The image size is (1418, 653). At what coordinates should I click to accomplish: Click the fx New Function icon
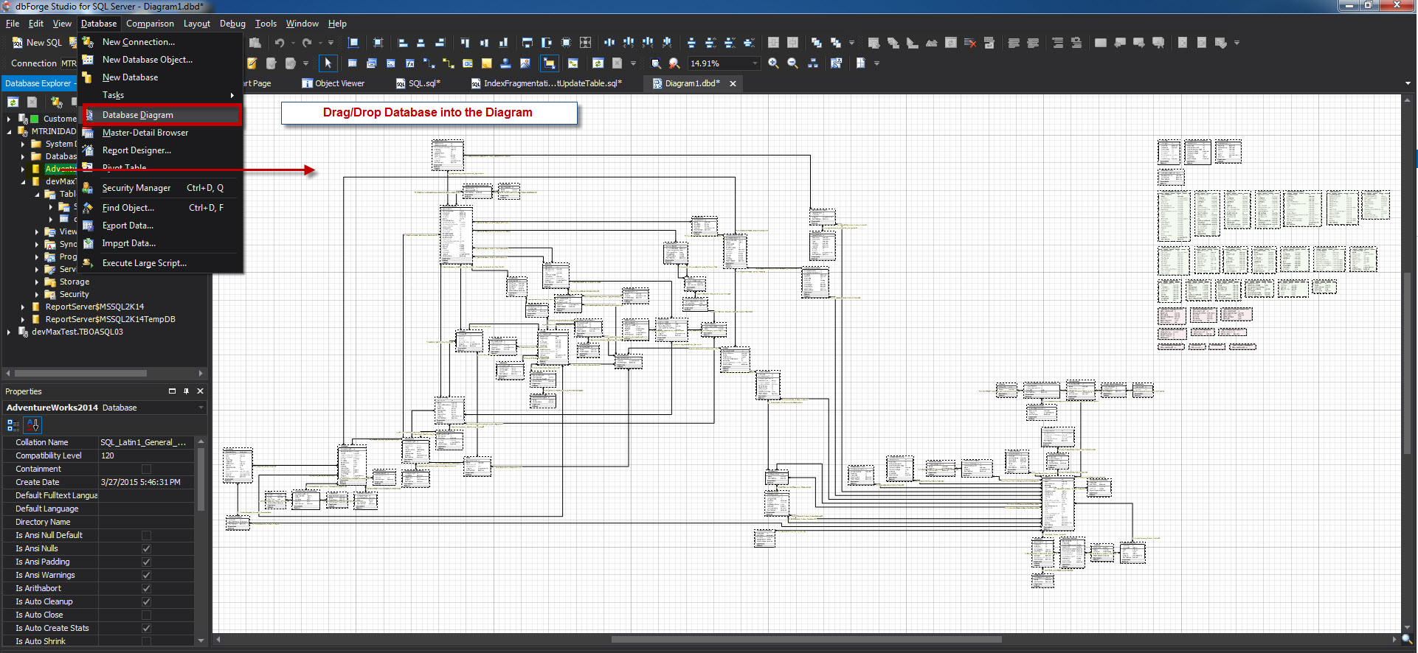[x=410, y=63]
